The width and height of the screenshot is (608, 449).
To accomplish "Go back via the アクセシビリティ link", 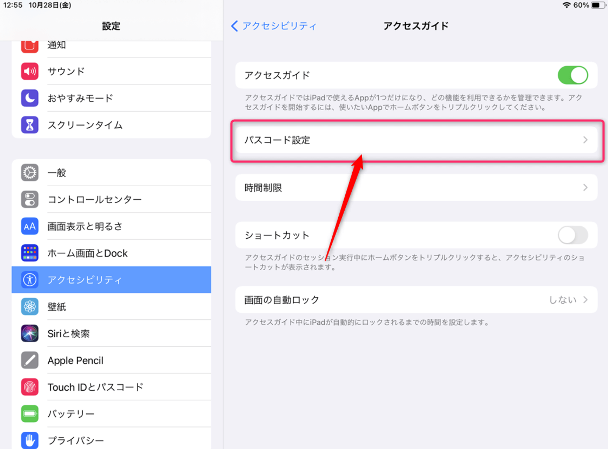I will click(x=279, y=26).
